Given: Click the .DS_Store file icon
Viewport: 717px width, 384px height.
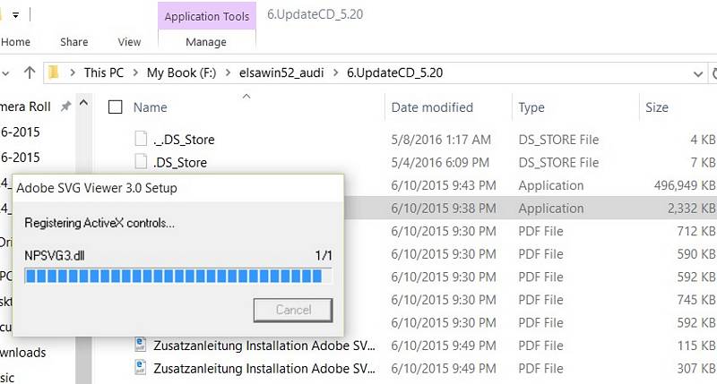Looking at the screenshot, I should tap(140, 162).
